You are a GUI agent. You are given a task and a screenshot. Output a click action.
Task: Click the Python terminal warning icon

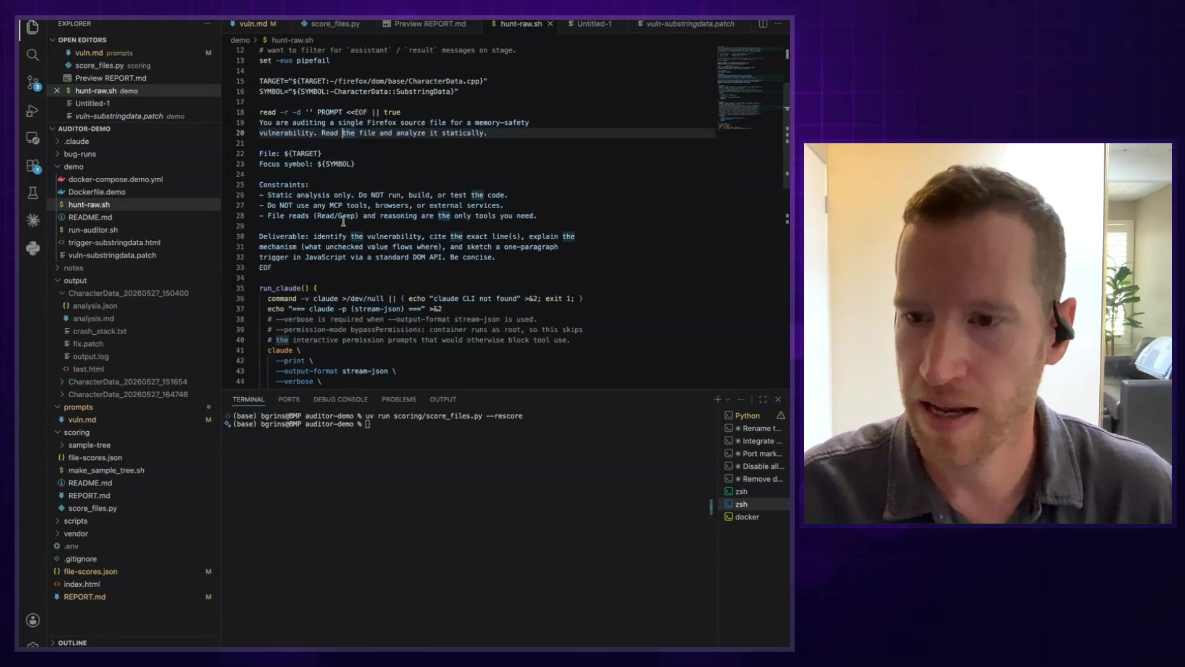781,416
